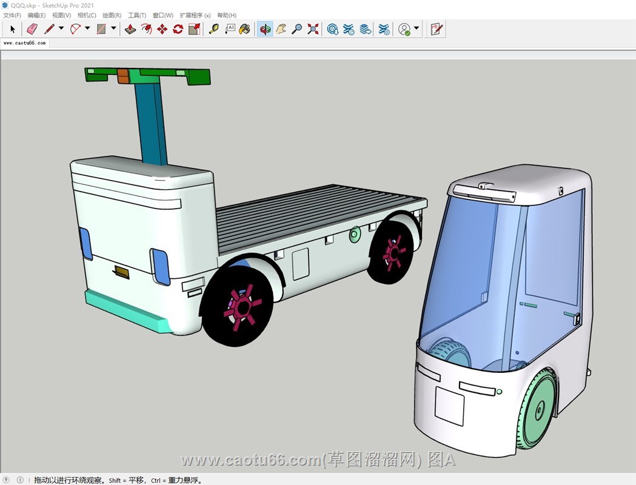
Task: Pick the Tape Measure tool
Action: click(x=213, y=28)
